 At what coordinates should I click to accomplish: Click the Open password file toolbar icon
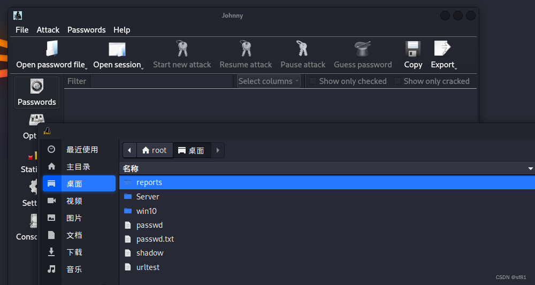[52, 49]
